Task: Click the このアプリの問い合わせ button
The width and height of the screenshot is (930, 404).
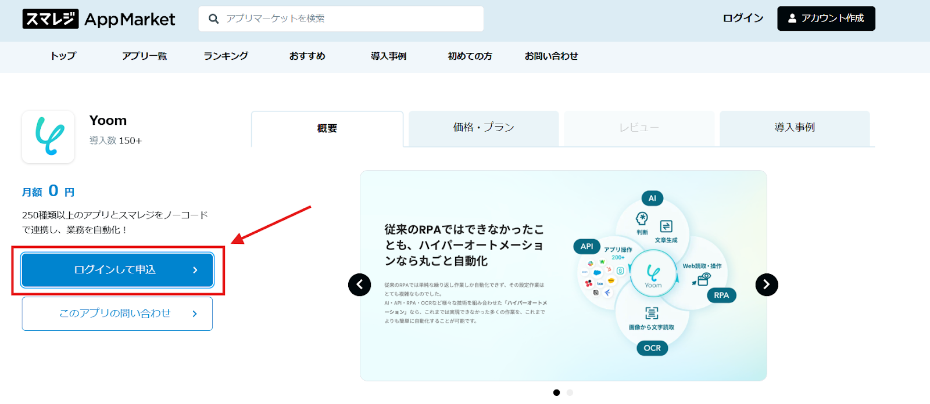Action: pyautogui.click(x=117, y=314)
